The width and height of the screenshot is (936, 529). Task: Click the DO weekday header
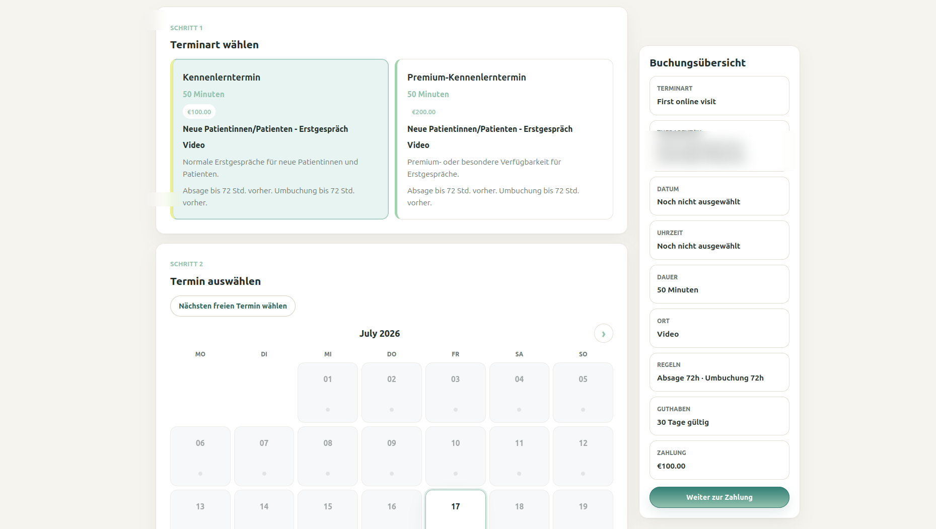[392, 354]
